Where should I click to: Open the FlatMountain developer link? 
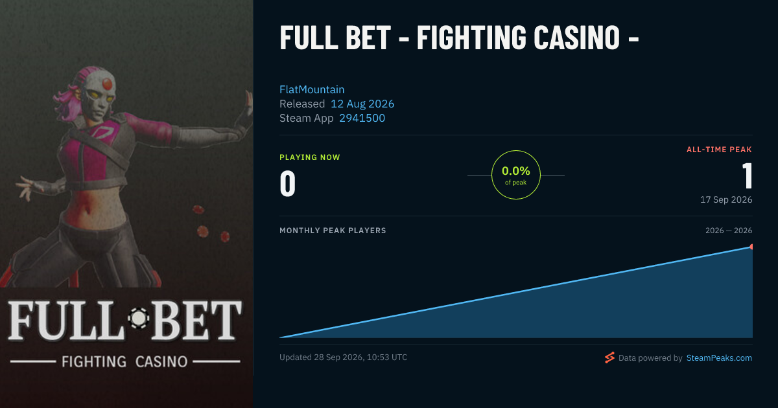click(312, 89)
